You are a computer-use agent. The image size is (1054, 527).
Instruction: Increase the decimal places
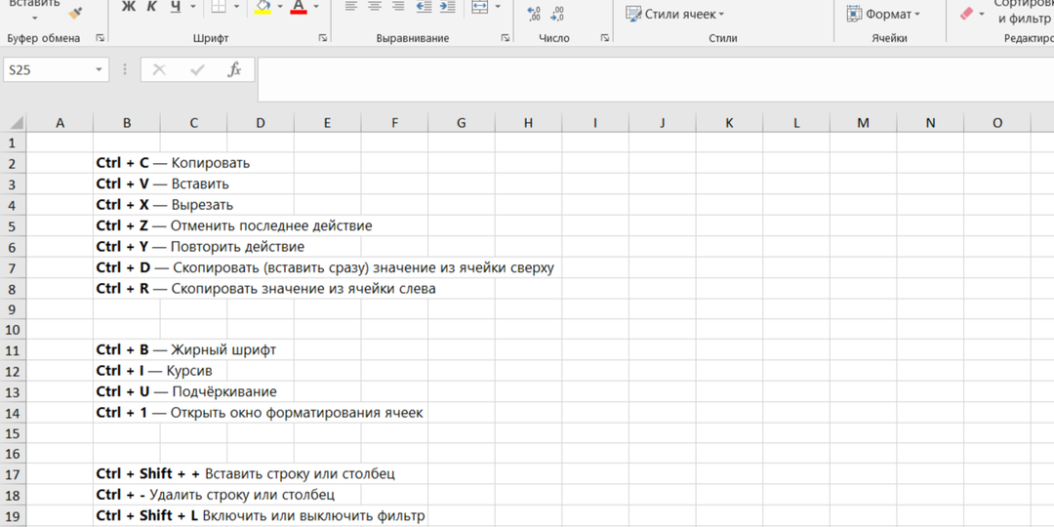(535, 14)
